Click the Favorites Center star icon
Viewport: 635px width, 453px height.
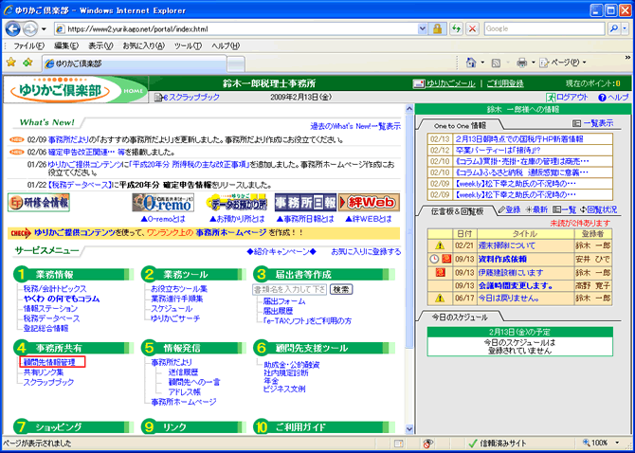click(11, 63)
